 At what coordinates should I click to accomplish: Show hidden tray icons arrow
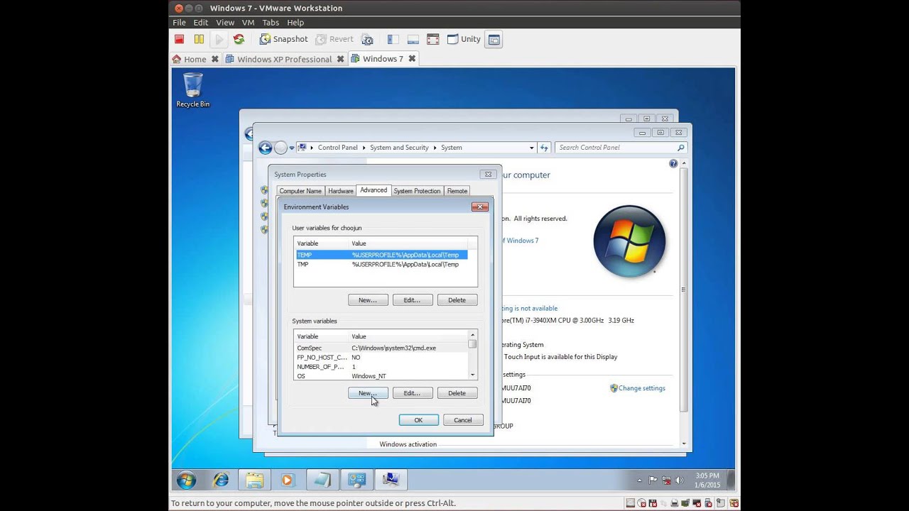[x=639, y=480]
